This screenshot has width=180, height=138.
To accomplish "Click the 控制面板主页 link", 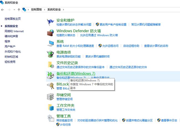I will pyautogui.click(x=12, y=19).
